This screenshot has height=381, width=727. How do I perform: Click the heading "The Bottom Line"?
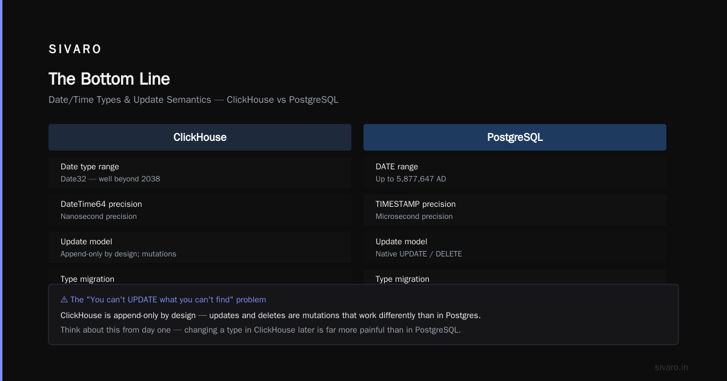point(109,79)
